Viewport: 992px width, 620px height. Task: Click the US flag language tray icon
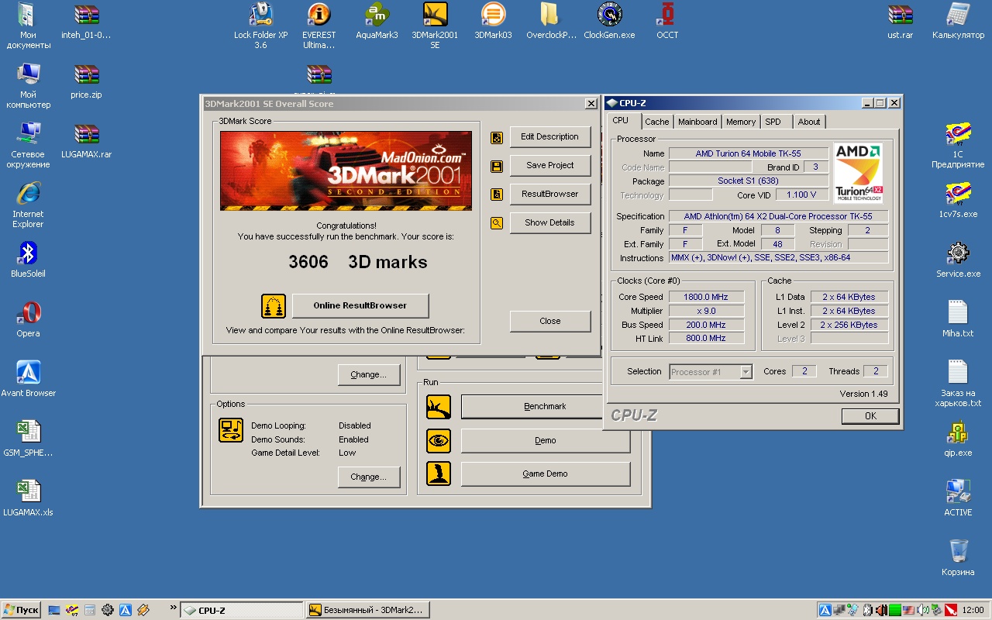click(x=908, y=610)
